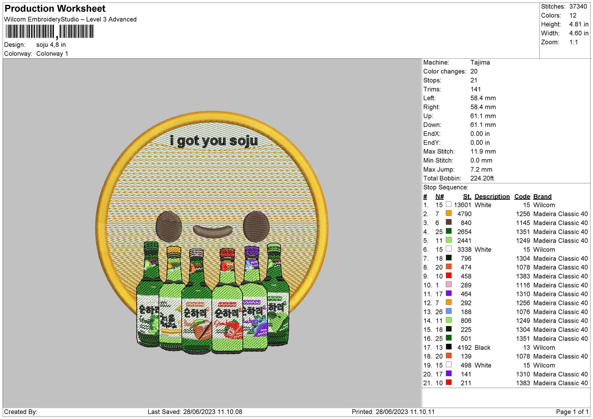Click the "Printed" timestamp in footer
The image size is (593, 419).
coord(393,412)
